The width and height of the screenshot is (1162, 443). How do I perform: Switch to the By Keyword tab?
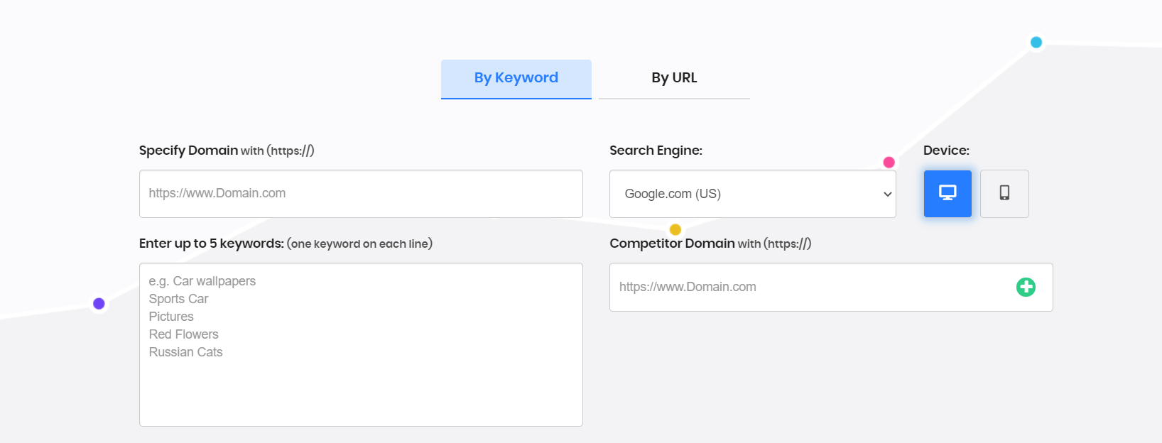pos(516,79)
